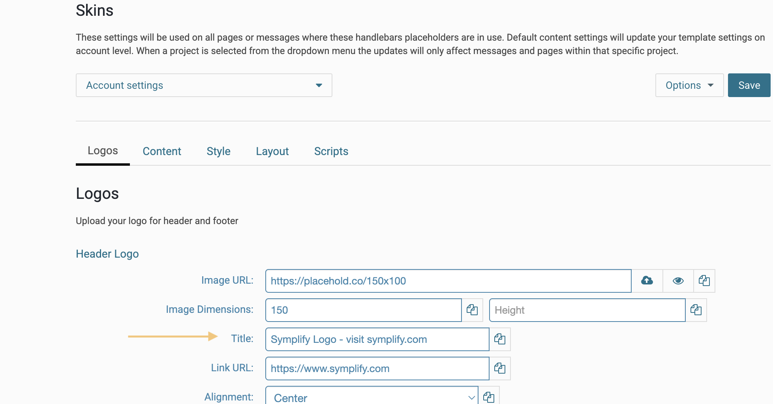Screen dimensions: 773x404
Task: Select the Logos tab
Action: (103, 151)
